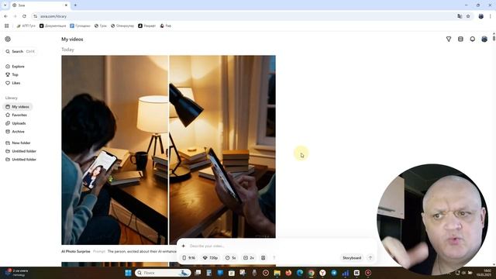Open Firefox from the taskbar
This screenshot has width=496, height=279.
288,273
